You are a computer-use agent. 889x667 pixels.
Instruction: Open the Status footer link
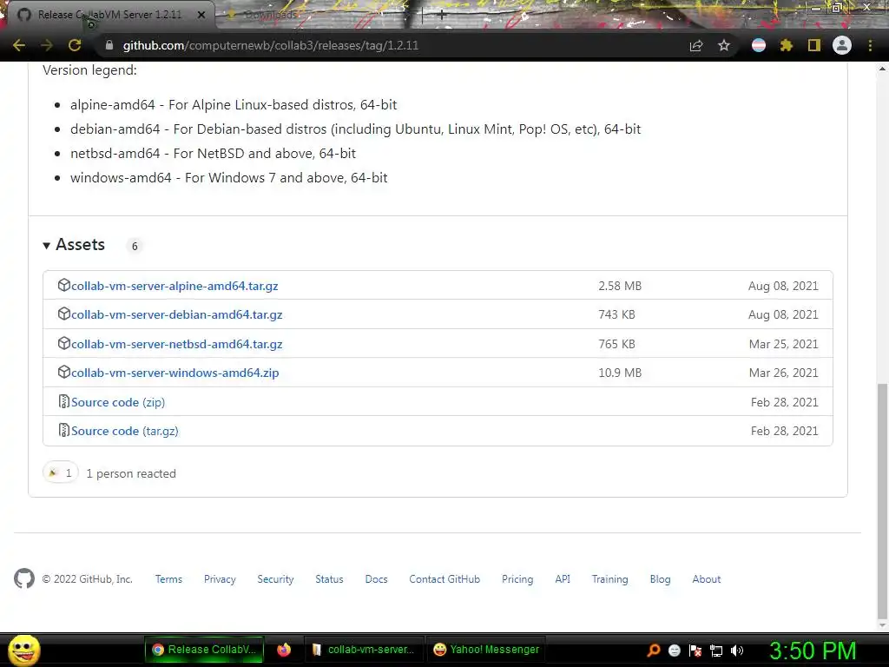[x=329, y=578]
